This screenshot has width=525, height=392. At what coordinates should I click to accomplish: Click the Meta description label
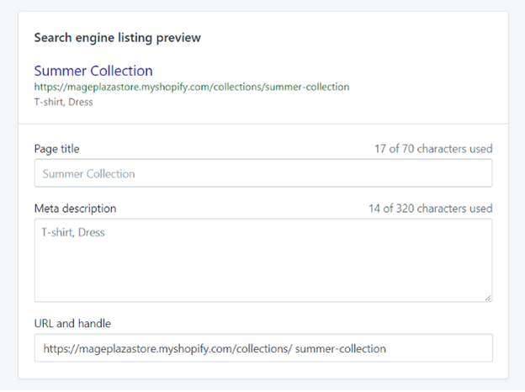pos(75,209)
